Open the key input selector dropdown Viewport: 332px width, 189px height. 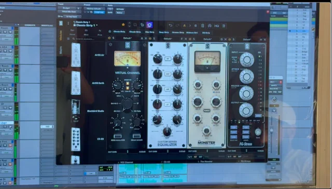coord(72,17)
